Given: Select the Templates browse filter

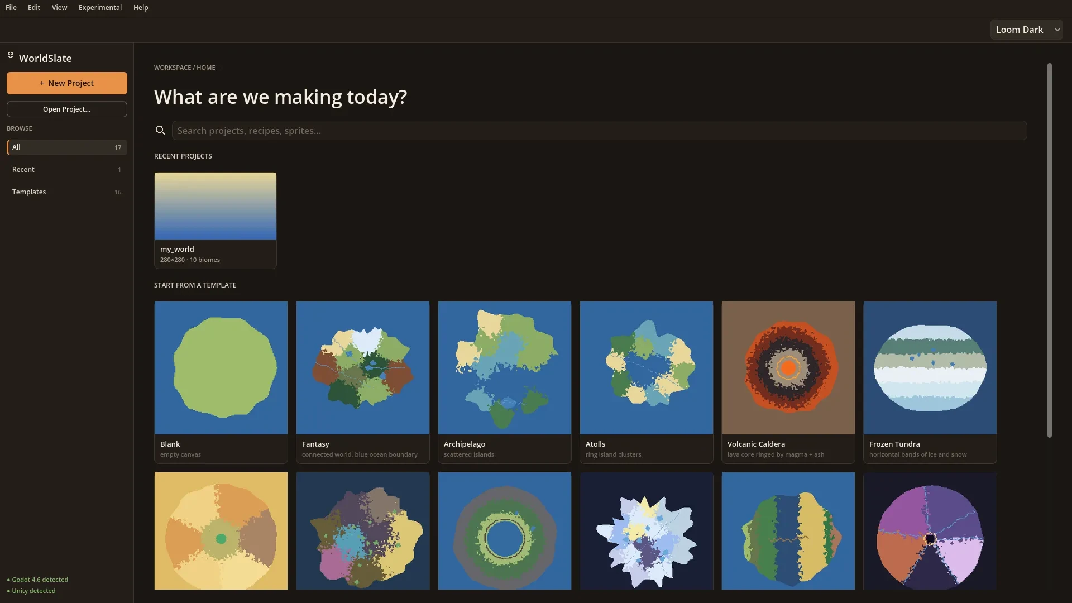Looking at the screenshot, I should [x=67, y=192].
